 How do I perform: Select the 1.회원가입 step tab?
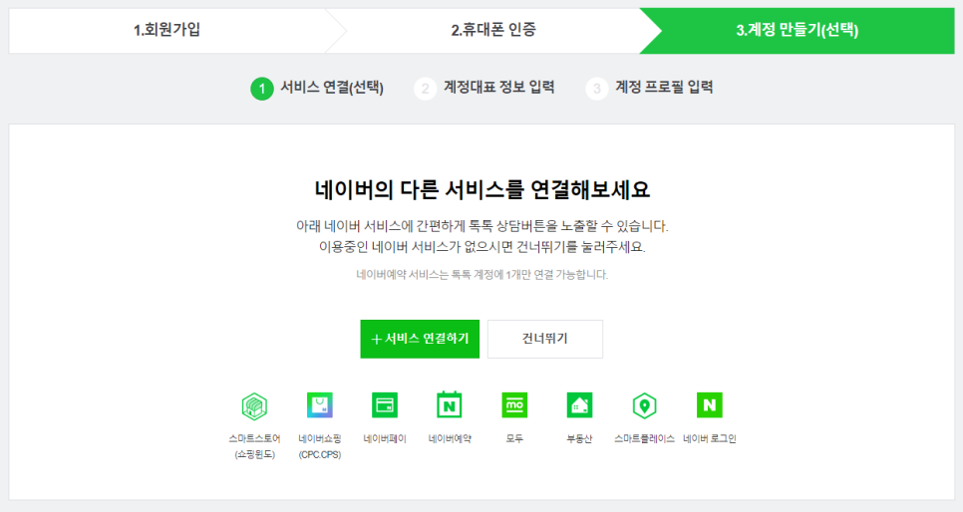click(167, 30)
